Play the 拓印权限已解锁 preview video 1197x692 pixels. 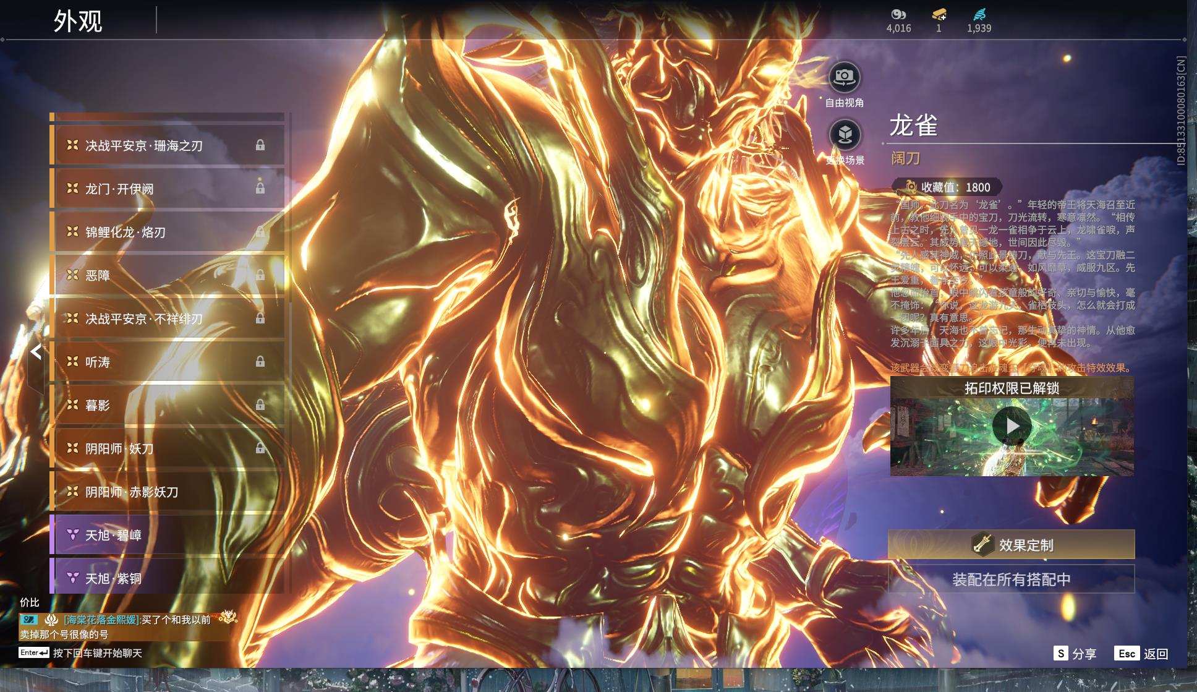coord(1012,426)
